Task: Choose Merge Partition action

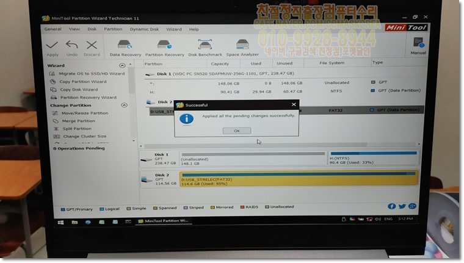Action: pos(78,121)
